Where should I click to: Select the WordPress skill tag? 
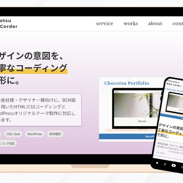(x=35, y=134)
